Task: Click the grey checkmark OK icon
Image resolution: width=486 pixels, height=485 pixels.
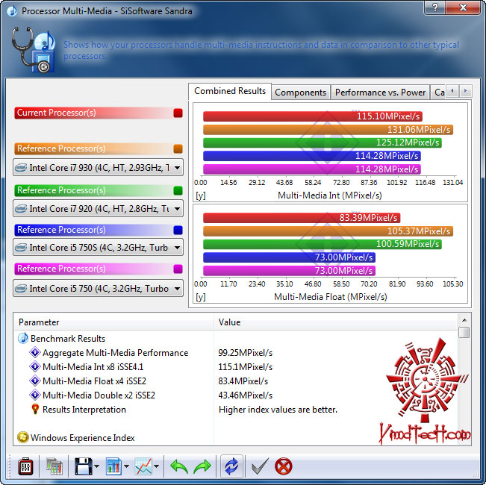Action: [260, 466]
